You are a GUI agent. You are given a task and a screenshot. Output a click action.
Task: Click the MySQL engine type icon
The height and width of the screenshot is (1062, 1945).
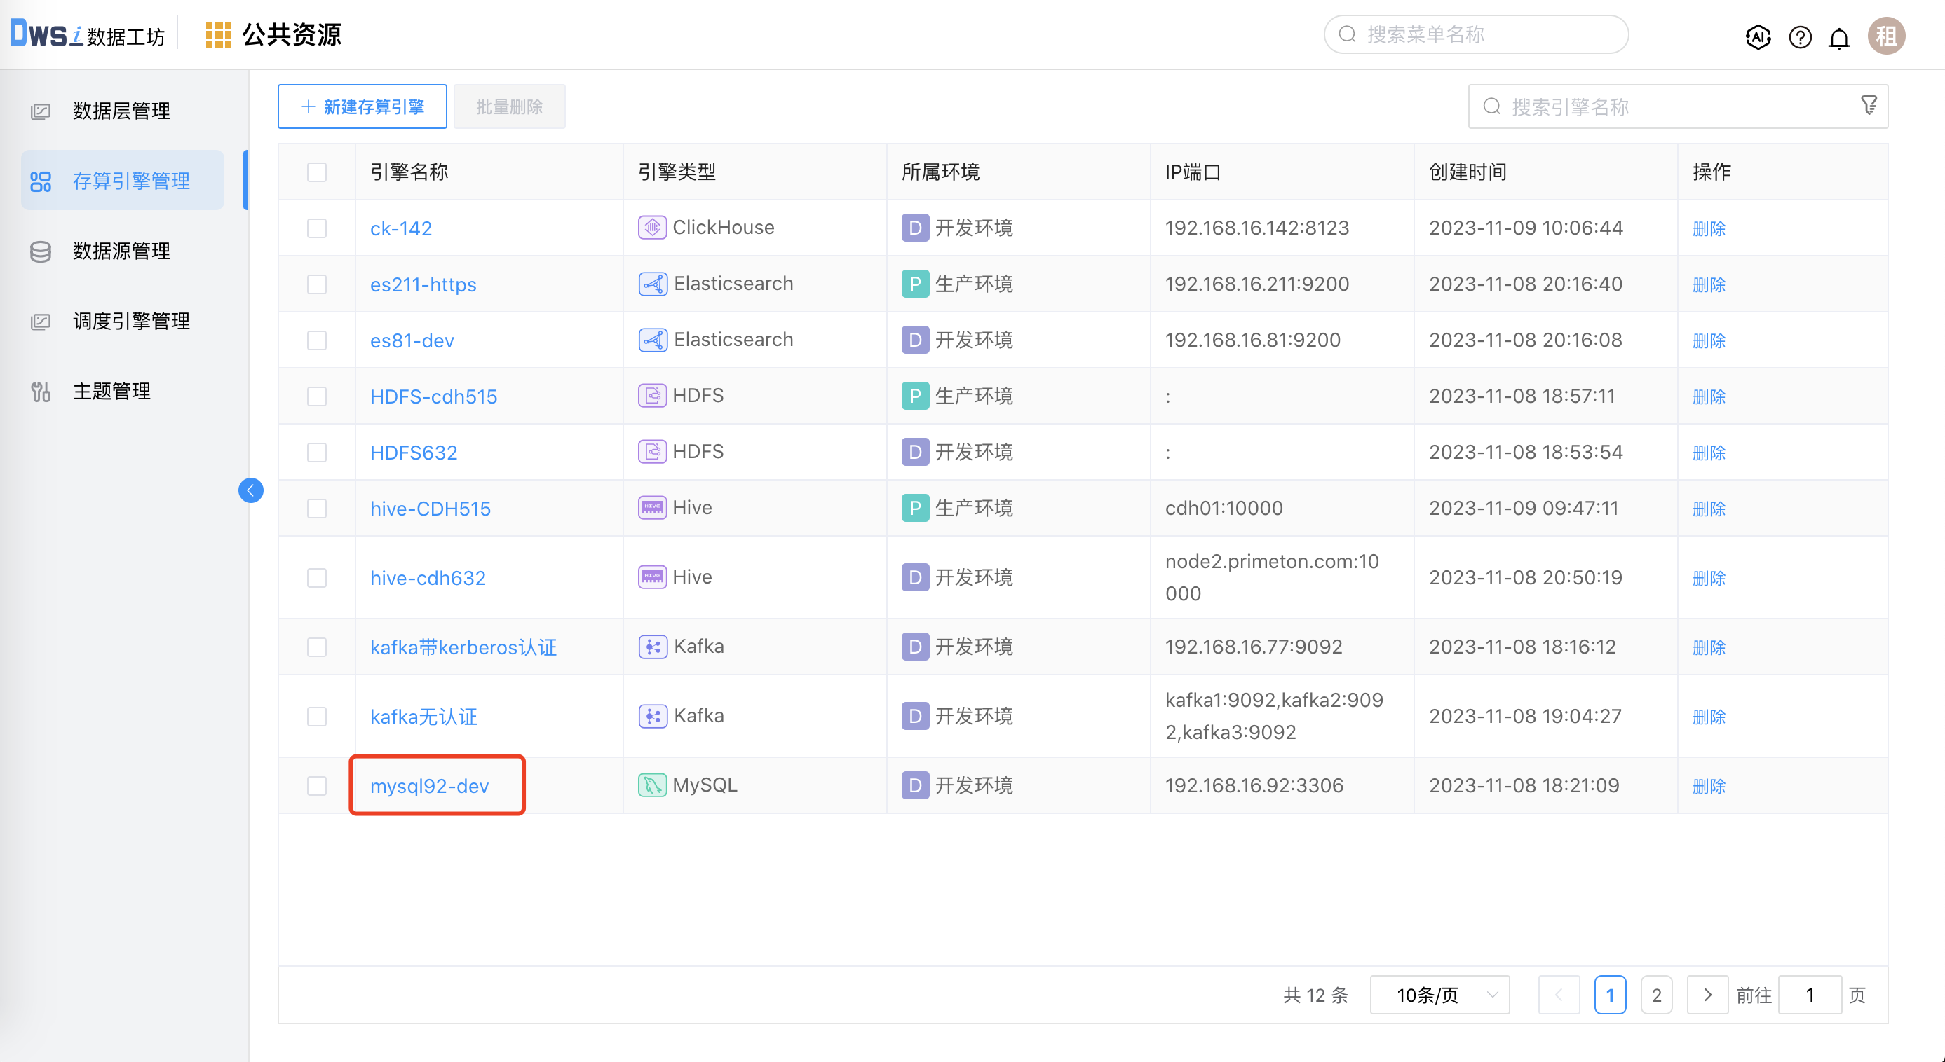[651, 785]
